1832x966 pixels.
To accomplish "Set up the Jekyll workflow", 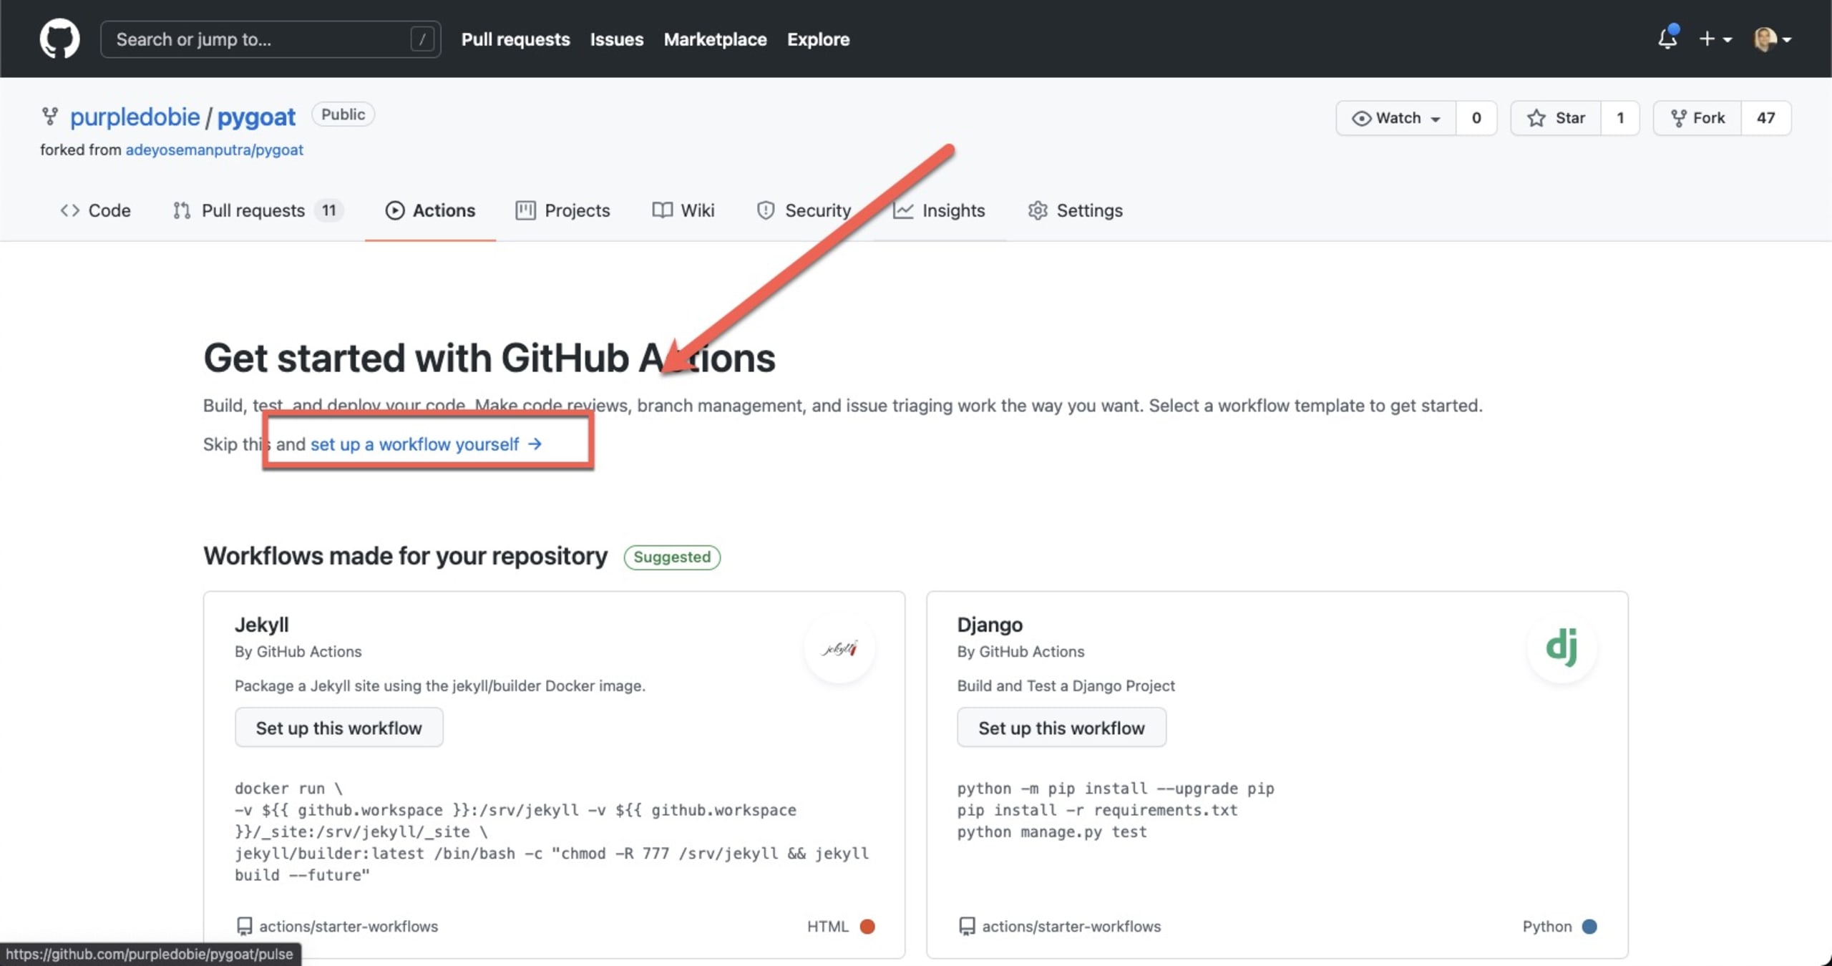I will pos(338,728).
